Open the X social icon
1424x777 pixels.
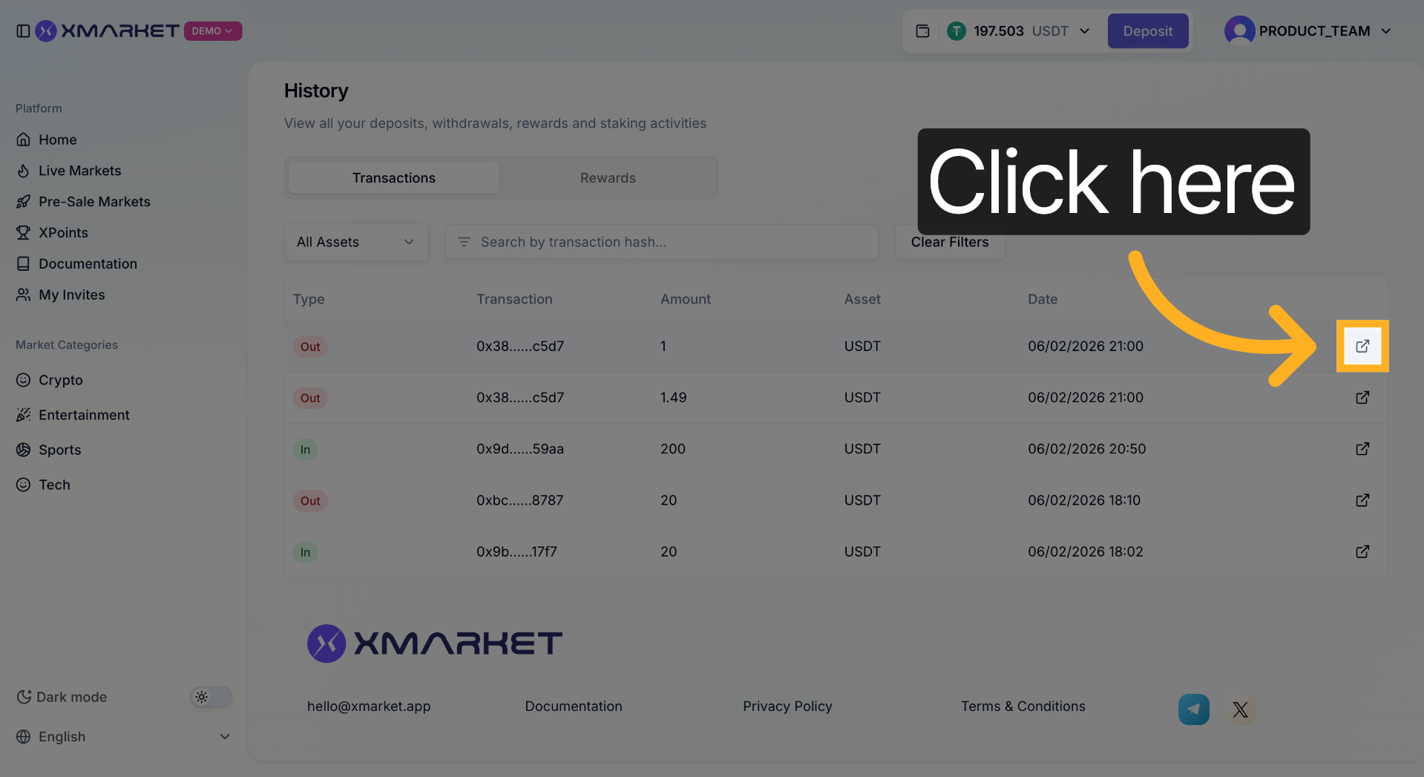coord(1240,709)
